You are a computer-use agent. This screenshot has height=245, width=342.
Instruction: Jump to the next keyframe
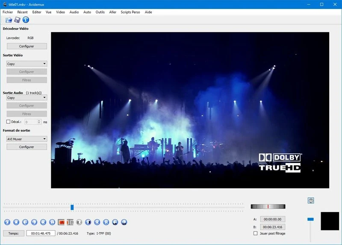tap(52, 222)
